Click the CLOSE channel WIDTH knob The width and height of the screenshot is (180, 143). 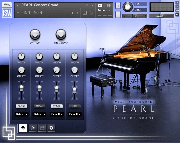pos(21,56)
